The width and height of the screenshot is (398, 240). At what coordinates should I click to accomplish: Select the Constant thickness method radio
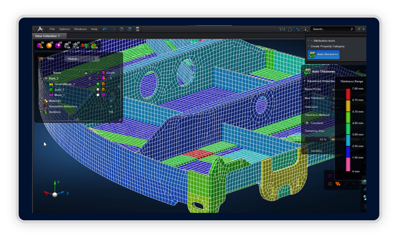pyautogui.click(x=307, y=123)
